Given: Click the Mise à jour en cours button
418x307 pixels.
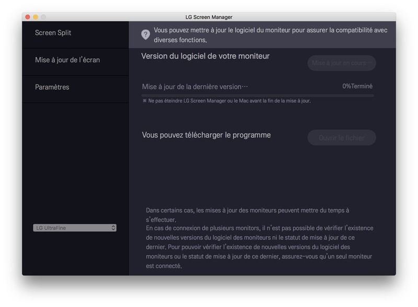Looking at the screenshot, I should tap(342, 63).
